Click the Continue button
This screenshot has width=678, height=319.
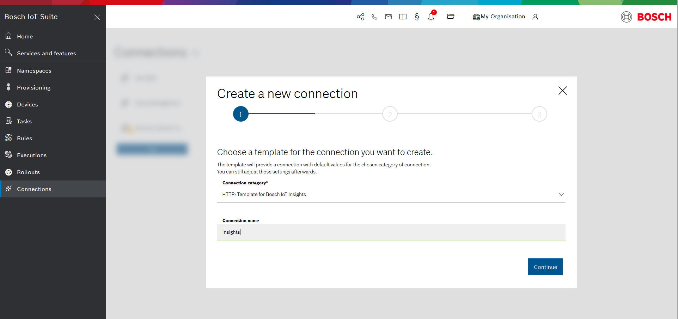(545, 267)
